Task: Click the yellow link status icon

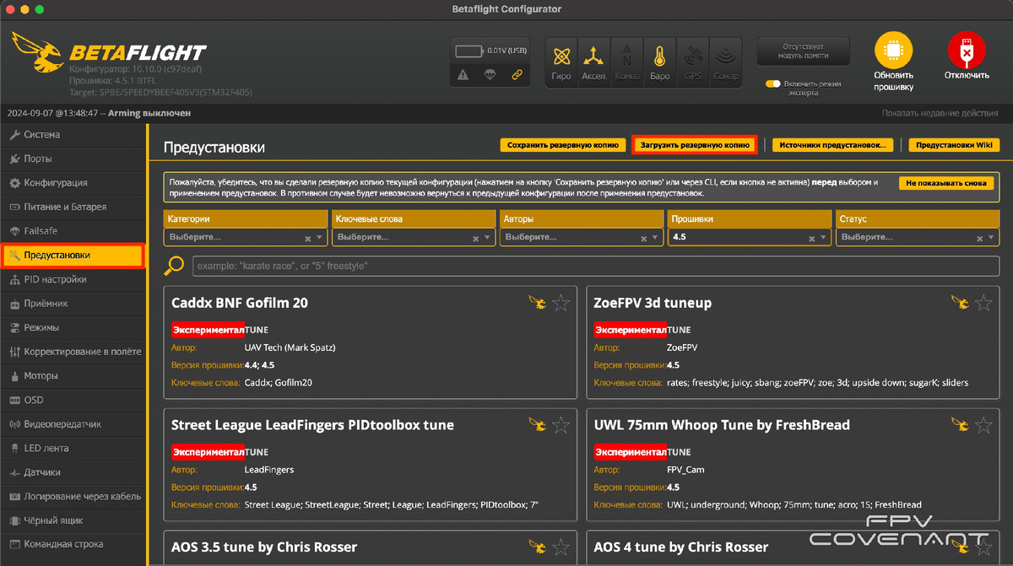Action: click(517, 75)
